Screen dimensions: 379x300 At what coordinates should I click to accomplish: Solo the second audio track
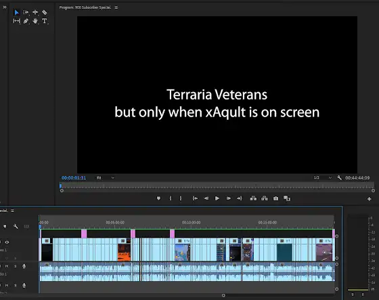[x=15, y=286]
